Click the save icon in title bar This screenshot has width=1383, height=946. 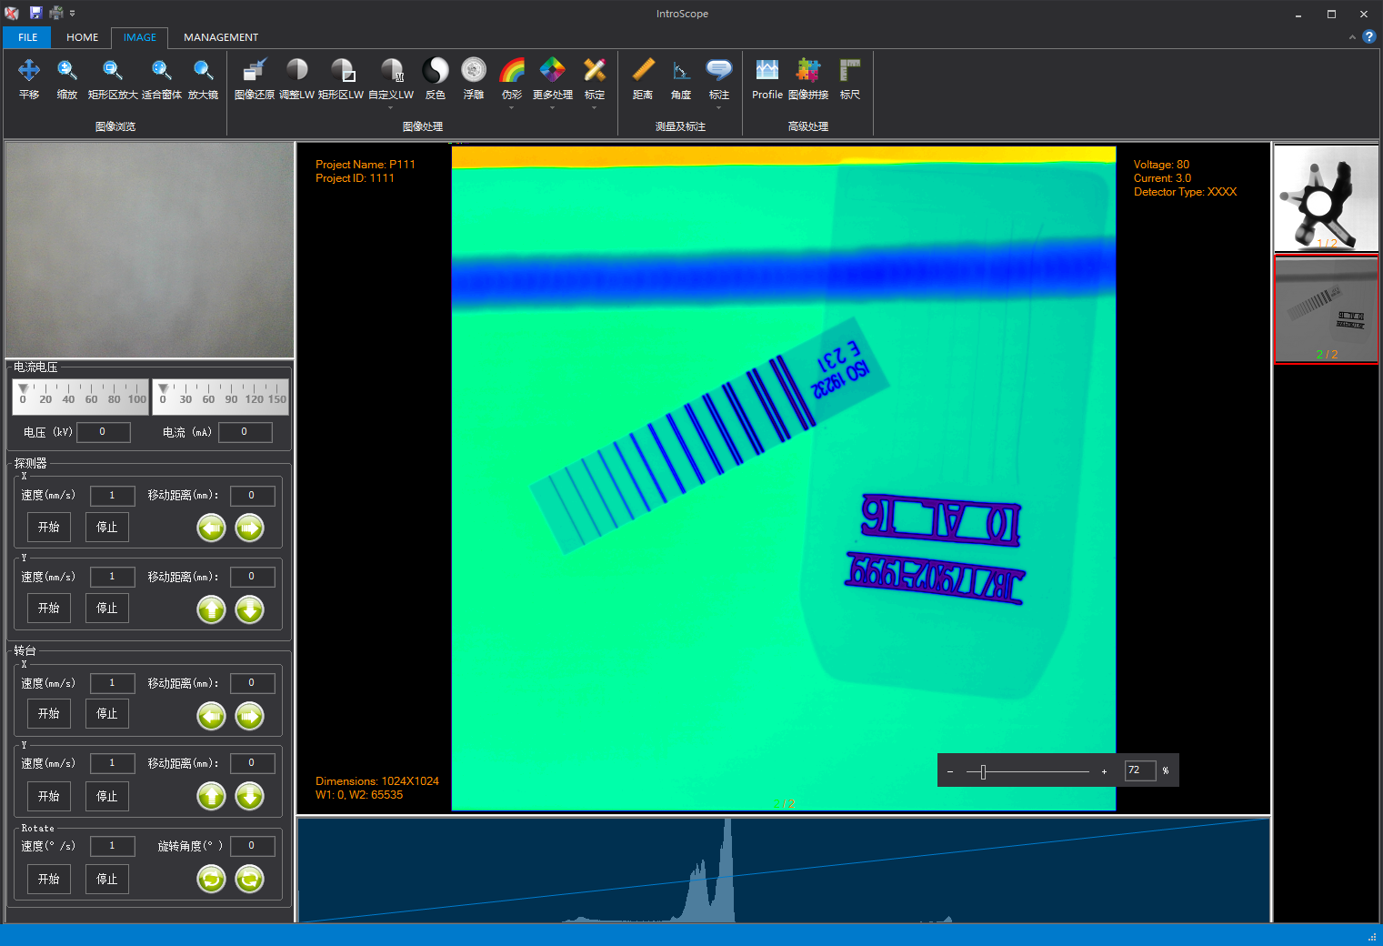[x=35, y=13]
